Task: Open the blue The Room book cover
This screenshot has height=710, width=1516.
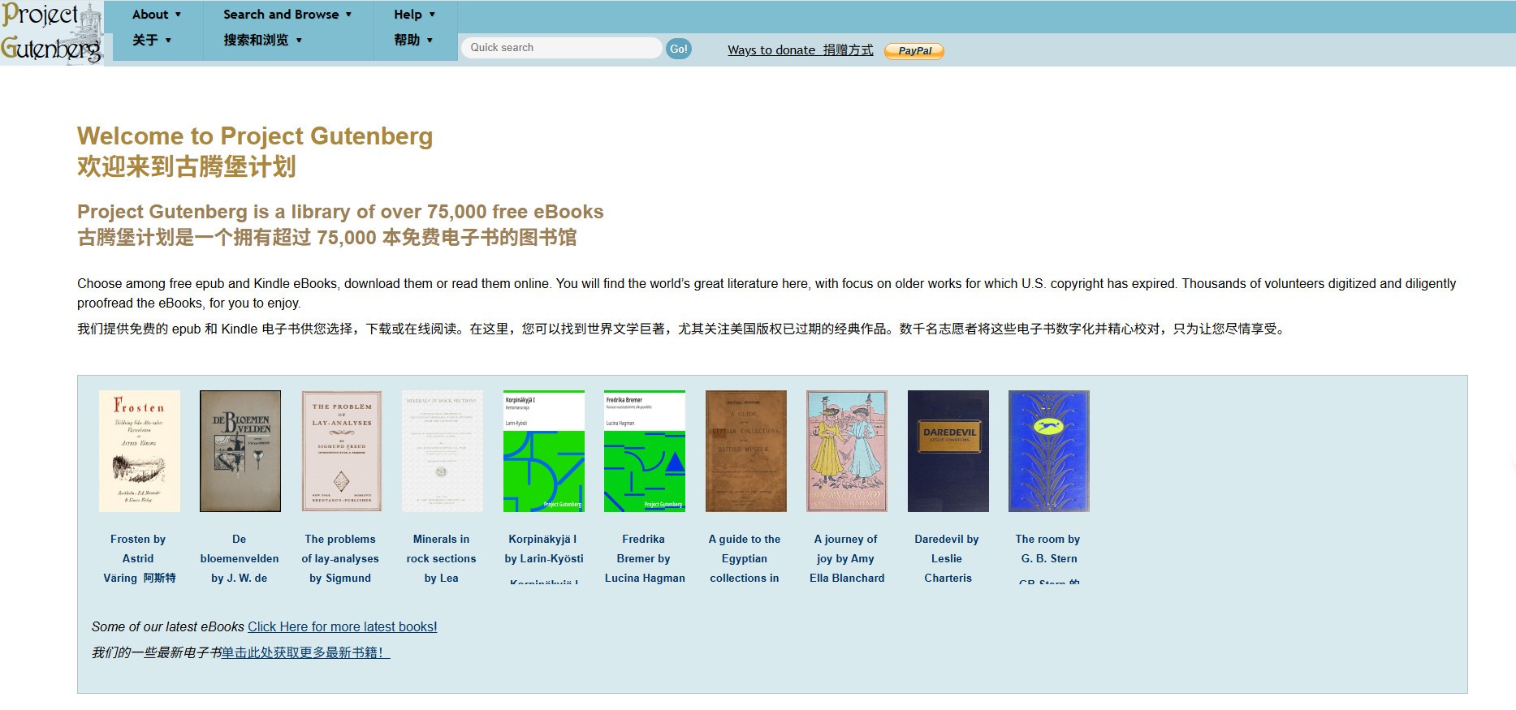Action: click(x=1049, y=451)
